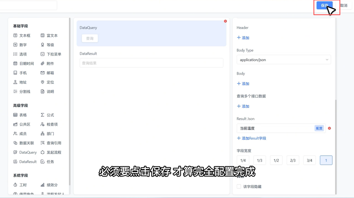Add a 数据关联 data relation field
The width and height of the screenshot is (354, 198).
[x=24, y=143]
